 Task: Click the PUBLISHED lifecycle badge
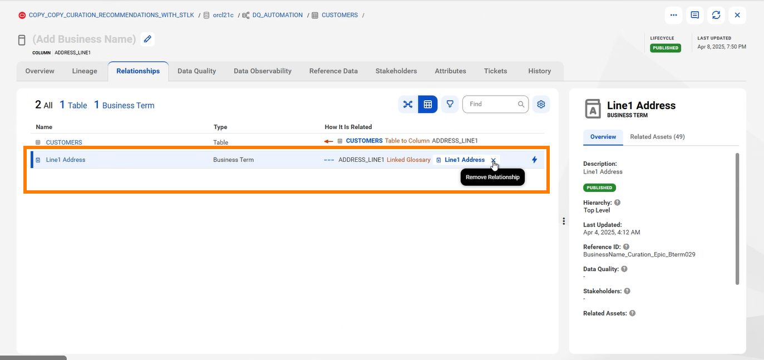point(666,48)
